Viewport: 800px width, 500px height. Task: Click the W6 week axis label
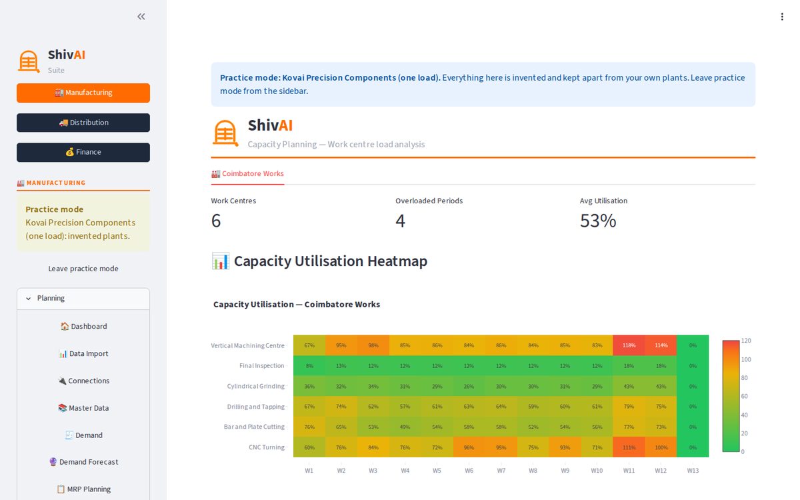point(469,471)
